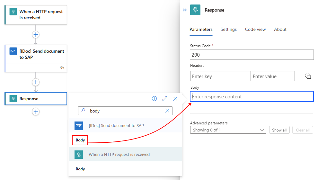Click the magnifier search icon in popup
The image size is (318, 180).
tap(83, 110)
